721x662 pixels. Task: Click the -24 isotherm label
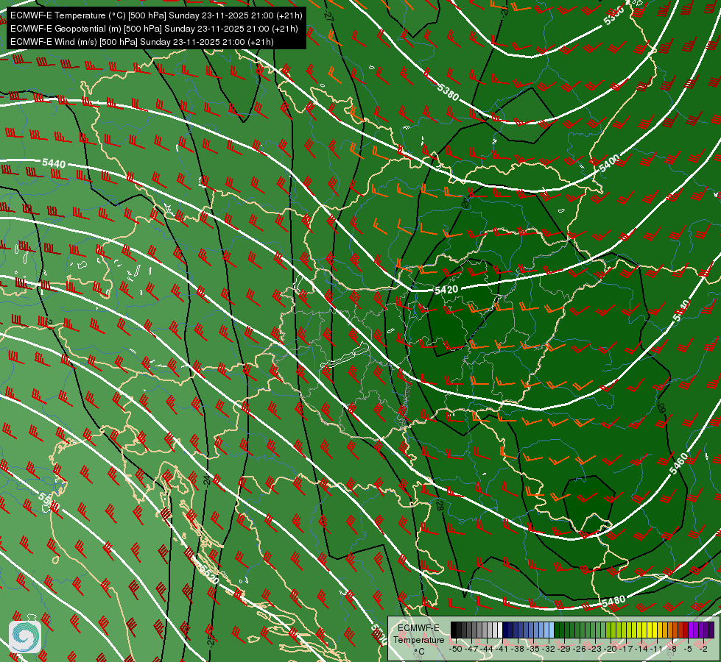pyautogui.click(x=206, y=480)
